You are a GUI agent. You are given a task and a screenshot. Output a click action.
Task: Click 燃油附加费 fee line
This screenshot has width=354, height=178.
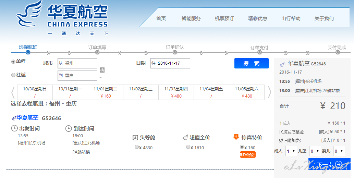(x=312, y=140)
